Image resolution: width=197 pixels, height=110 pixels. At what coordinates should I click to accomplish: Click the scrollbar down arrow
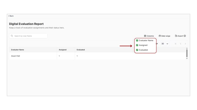(187, 58)
